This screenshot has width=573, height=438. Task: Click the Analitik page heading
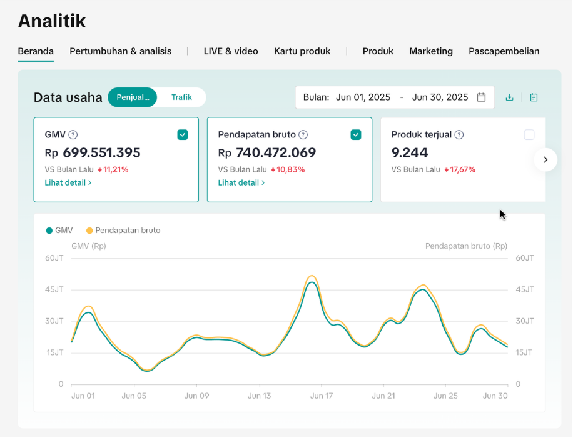[x=52, y=21]
